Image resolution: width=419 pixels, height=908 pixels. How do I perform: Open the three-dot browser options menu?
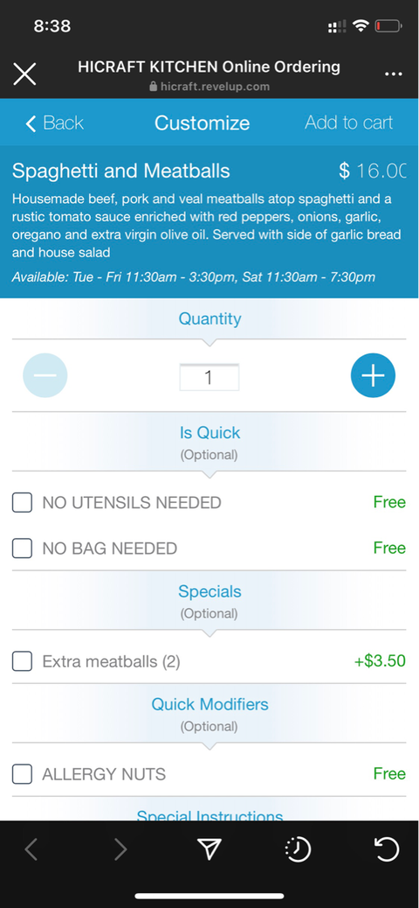pyautogui.click(x=393, y=74)
